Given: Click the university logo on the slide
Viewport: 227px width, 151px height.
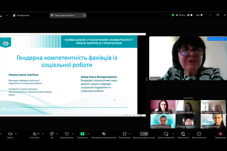Looking at the screenshot, I should click(6, 43).
